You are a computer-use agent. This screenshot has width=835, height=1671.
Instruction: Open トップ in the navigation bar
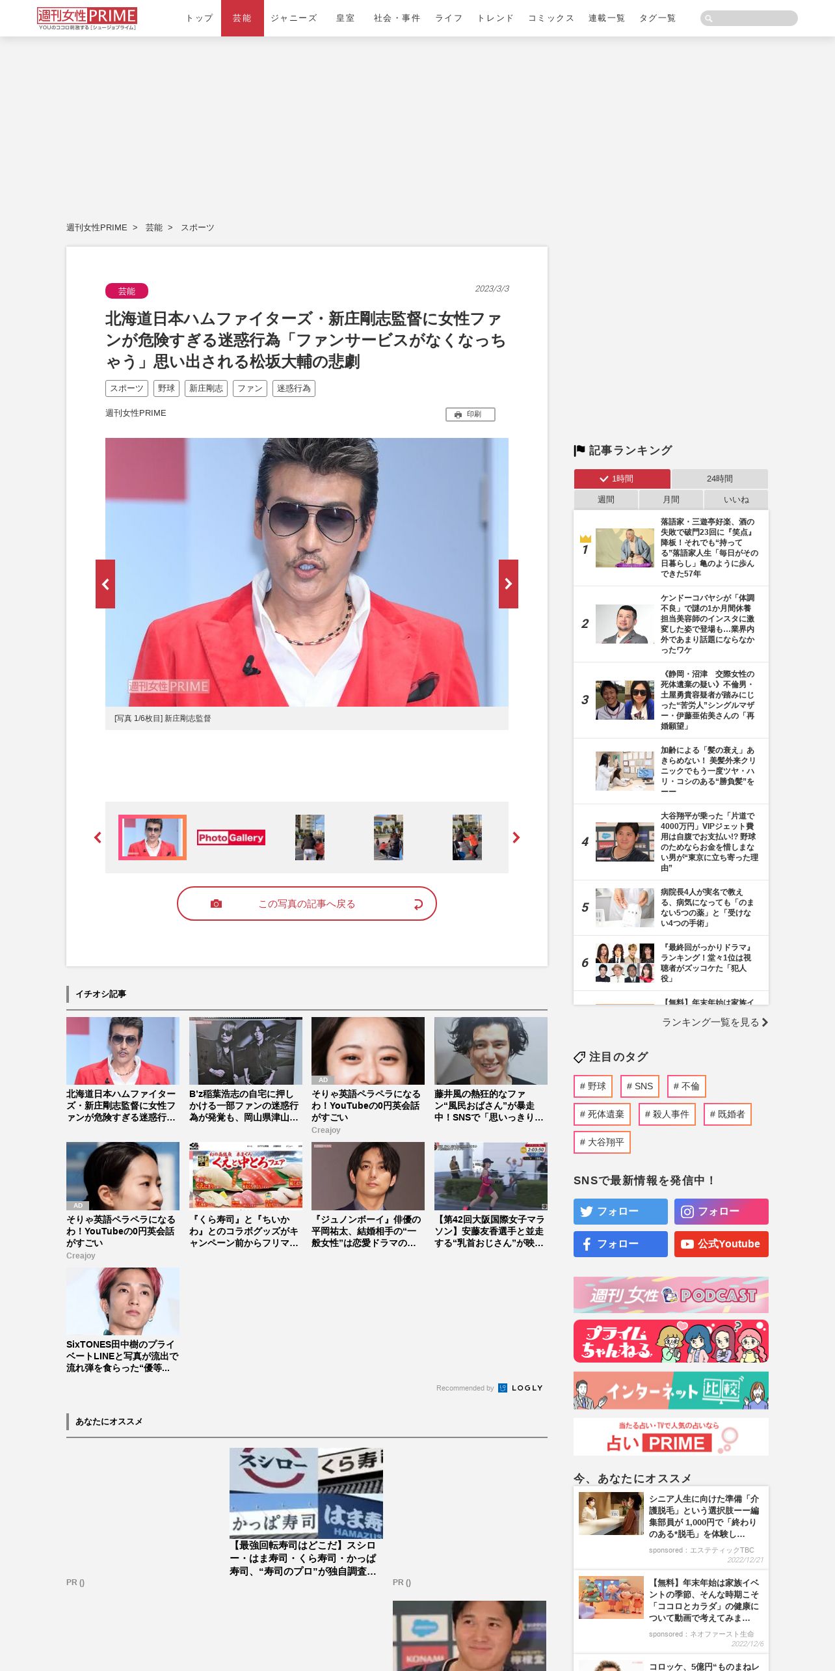(x=200, y=18)
